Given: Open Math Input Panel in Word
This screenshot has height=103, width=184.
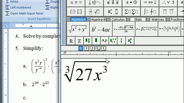Looking at the screenshot, I should click(x=24, y=13).
